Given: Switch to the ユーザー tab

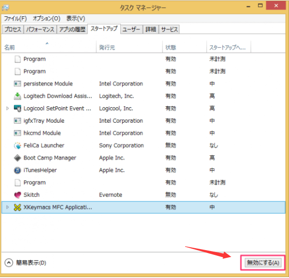Looking at the screenshot, I should pos(131,29).
